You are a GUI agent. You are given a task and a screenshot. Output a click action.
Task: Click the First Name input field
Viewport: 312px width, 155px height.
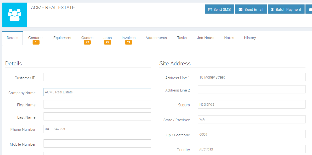[97, 104]
